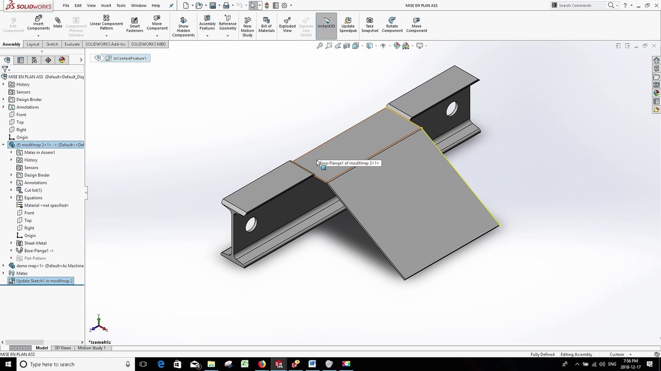Click the Windows Start button

pos(8,364)
